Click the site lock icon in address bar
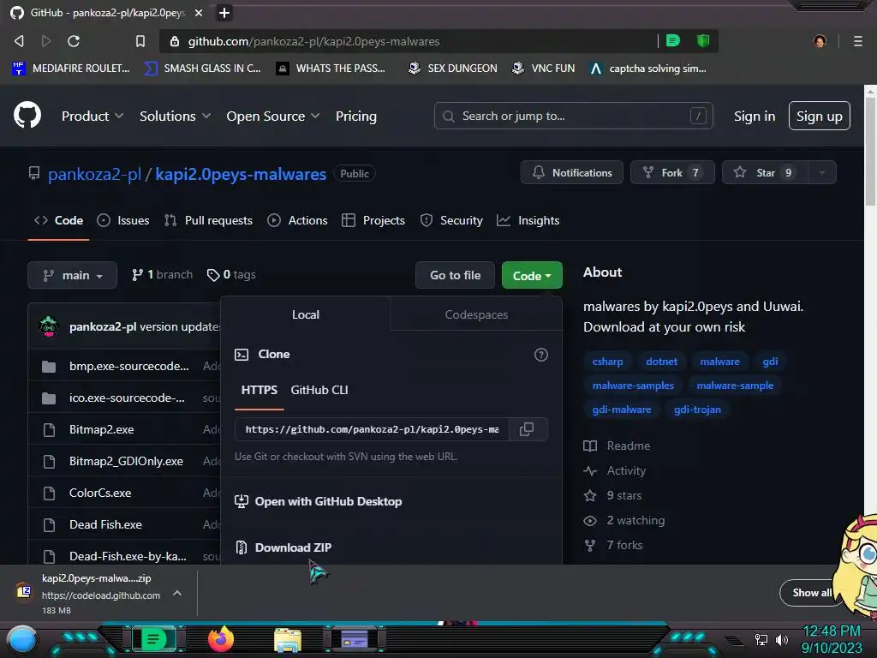 (175, 41)
